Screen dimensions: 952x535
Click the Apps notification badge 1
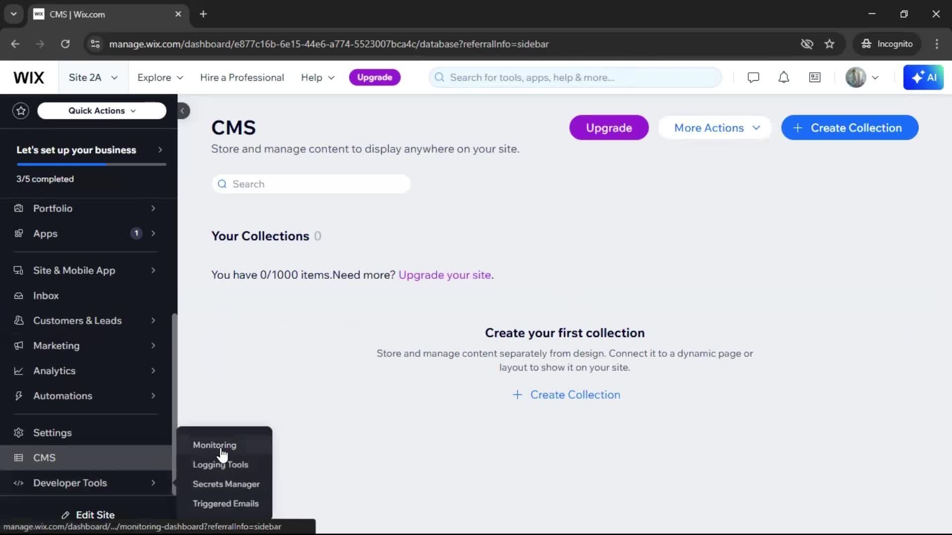[x=136, y=233]
